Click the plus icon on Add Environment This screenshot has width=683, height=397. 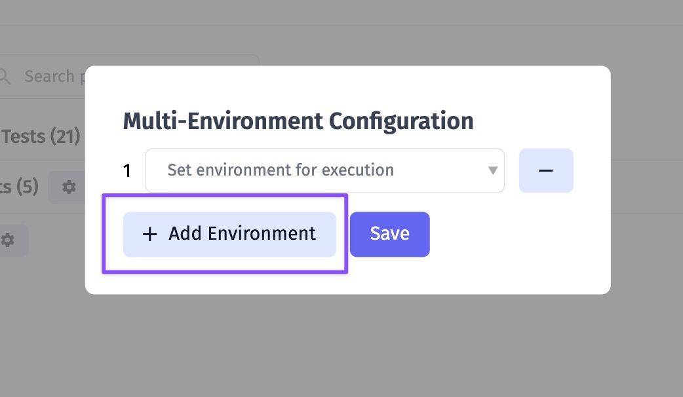(x=150, y=234)
